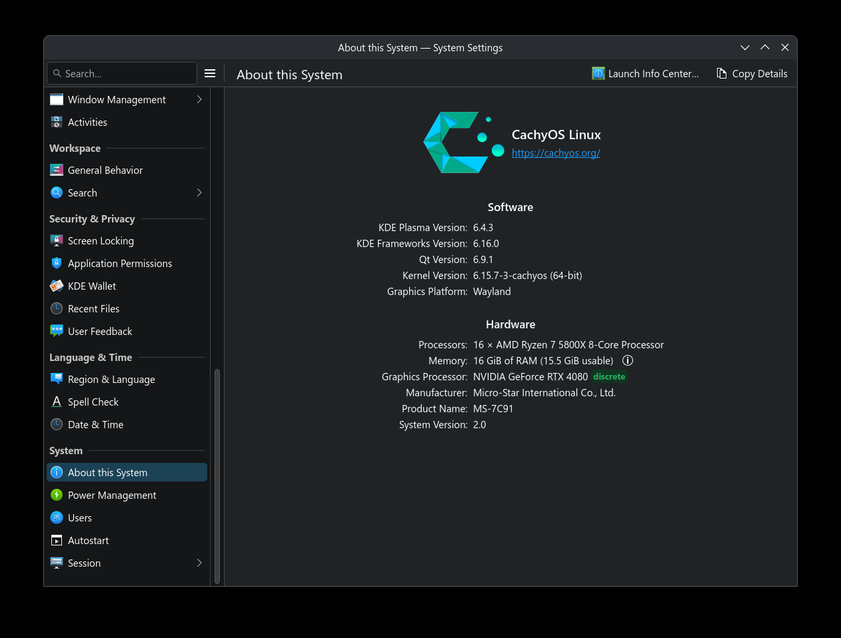Click KDE Plasma version 6.4.3 value
This screenshot has height=638, width=841.
(483, 228)
